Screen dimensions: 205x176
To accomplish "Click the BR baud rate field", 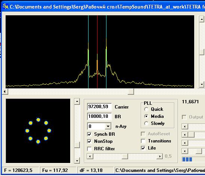I will tap(99, 116).
